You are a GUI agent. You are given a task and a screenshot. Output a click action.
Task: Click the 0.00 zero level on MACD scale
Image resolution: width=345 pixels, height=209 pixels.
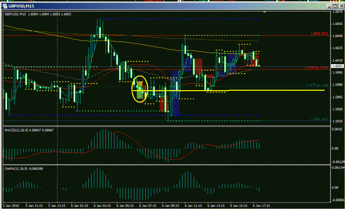(335, 149)
